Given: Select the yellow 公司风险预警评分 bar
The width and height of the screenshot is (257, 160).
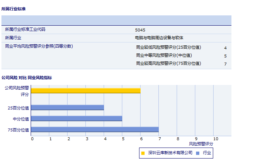Looking at the screenshot, I should click(x=85, y=90).
